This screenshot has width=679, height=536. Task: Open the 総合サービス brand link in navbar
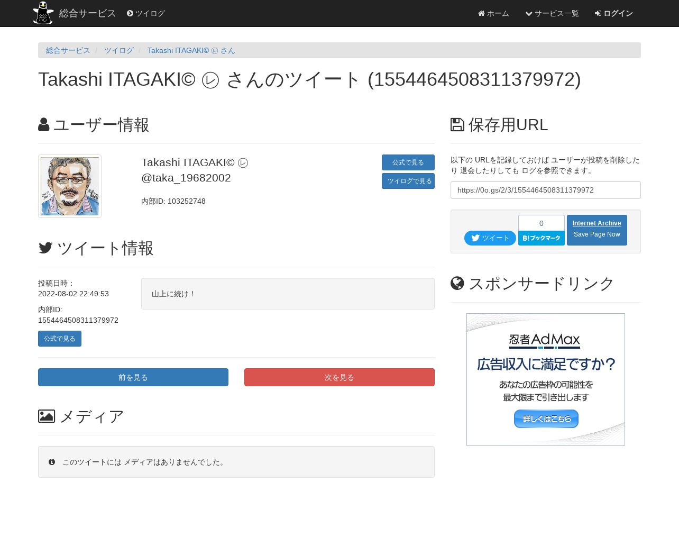pyautogui.click(x=87, y=13)
